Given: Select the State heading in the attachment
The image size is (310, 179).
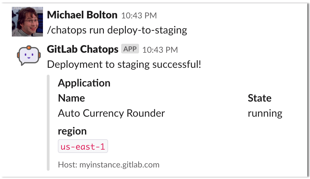Looking at the screenshot, I should [x=259, y=98].
